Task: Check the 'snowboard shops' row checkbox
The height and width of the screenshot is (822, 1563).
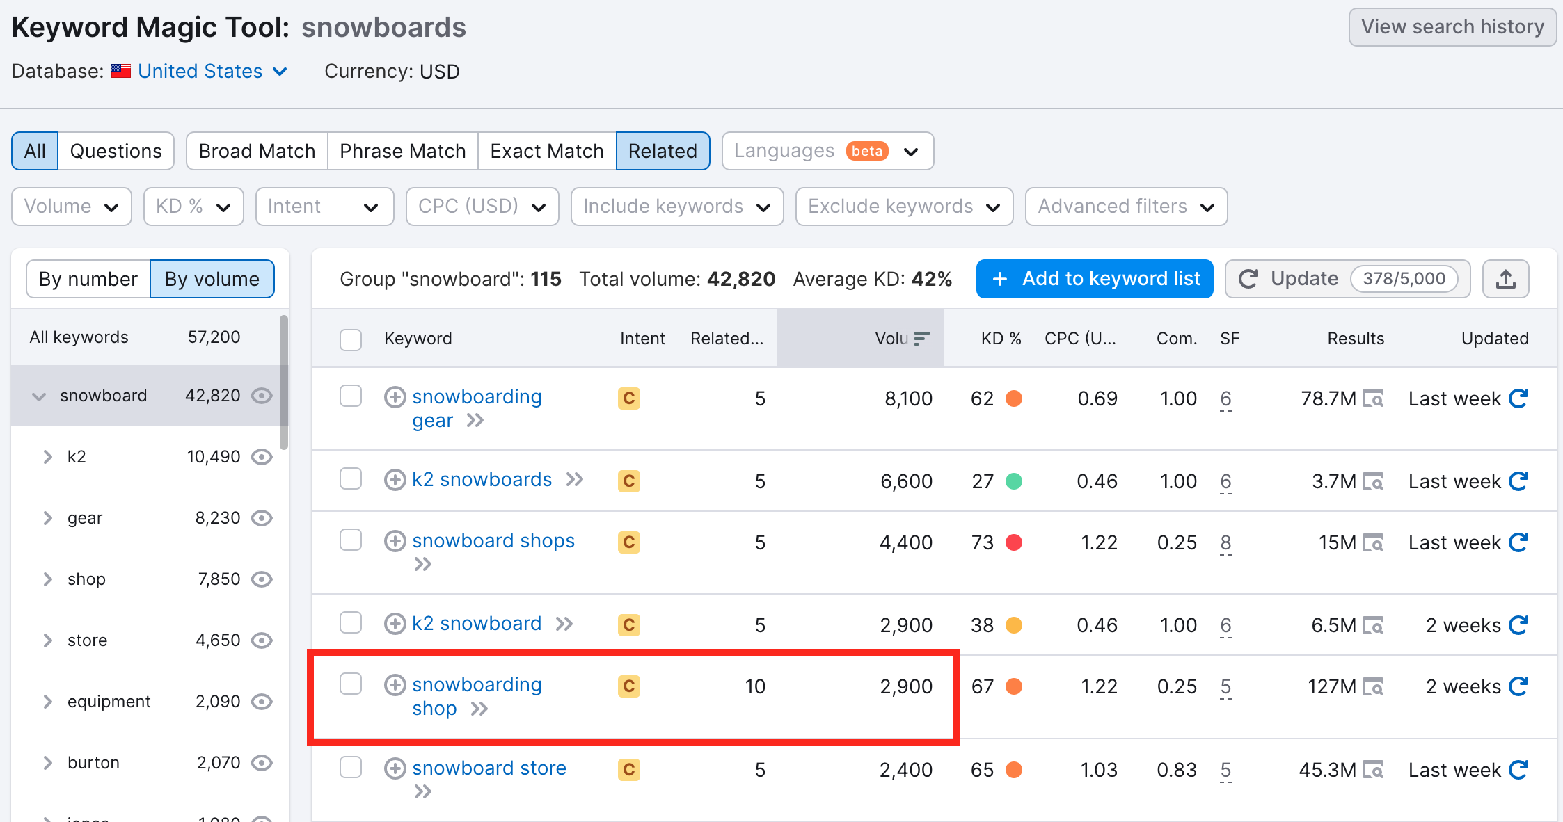Action: 351,540
